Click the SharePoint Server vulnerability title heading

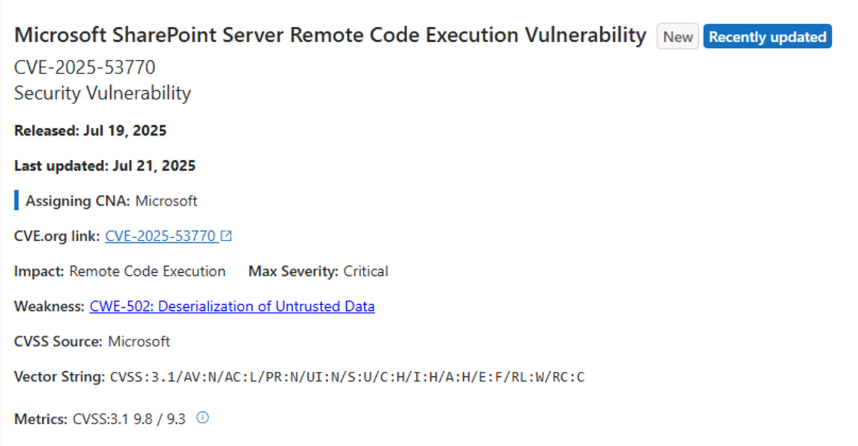[x=330, y=36]
